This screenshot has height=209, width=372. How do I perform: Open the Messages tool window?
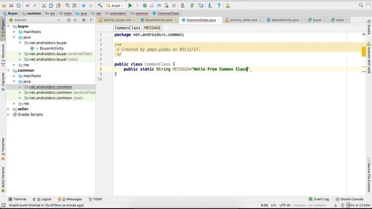pos(70,199)
